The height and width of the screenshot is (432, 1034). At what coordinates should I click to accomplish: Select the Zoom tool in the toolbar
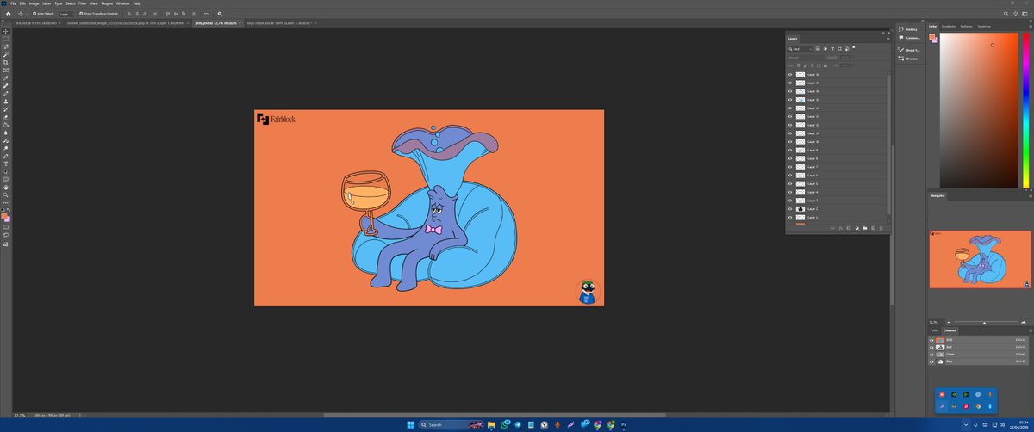pos(6,195)
